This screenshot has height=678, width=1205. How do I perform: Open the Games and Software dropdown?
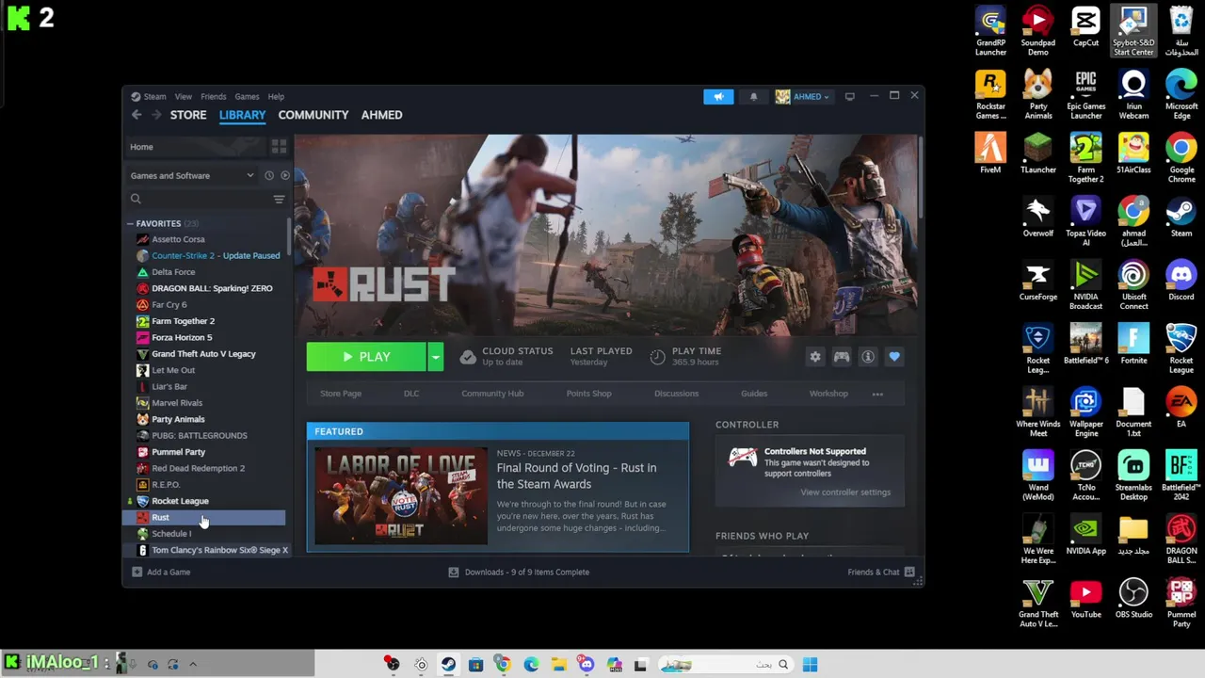click(192, 175)
